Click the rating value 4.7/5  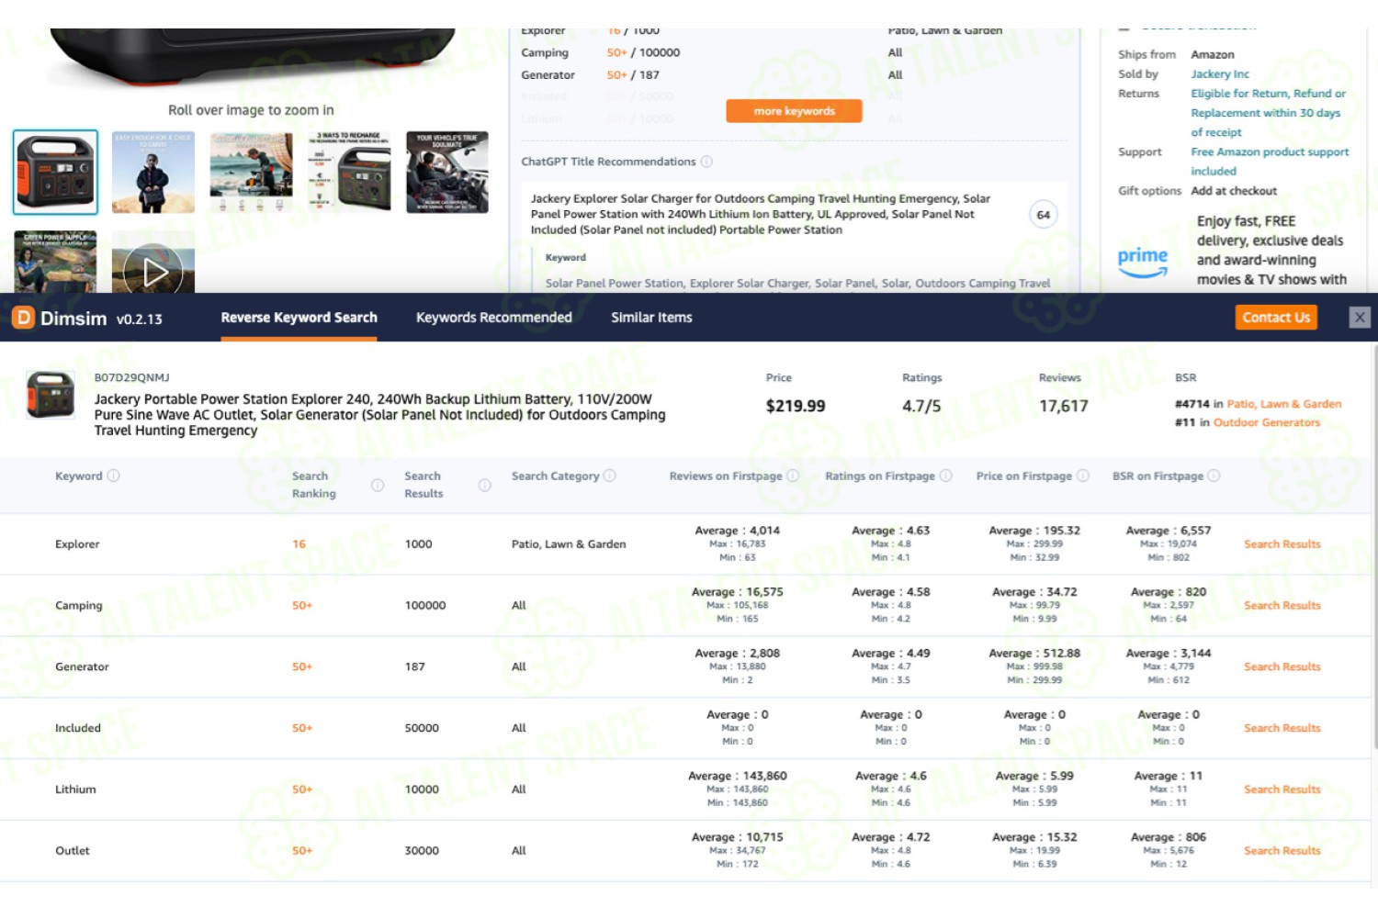point(921,406)
